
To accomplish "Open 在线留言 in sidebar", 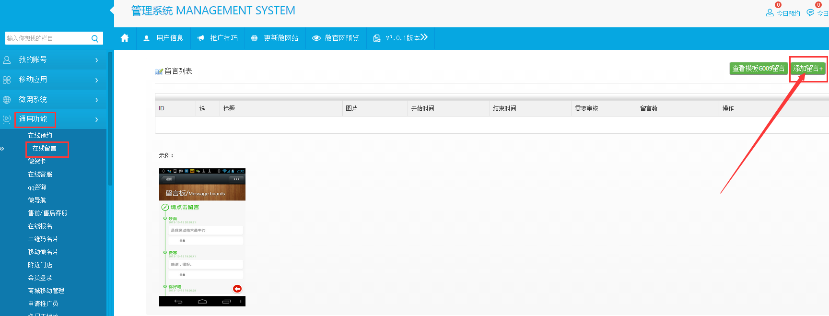I will click(44, 149).
